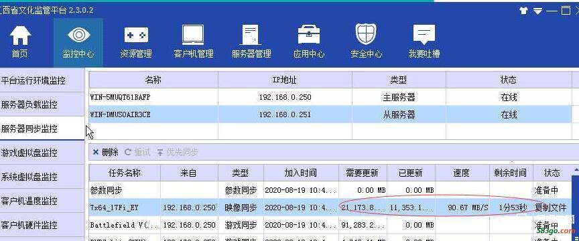The image size is (579, 241).
Task: Sort tasks by 任务名称 header
Action: point(125,173)
